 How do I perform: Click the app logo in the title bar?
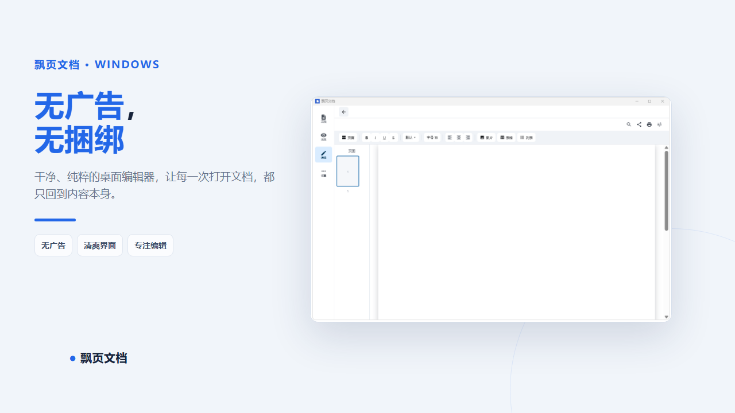[317, 101]
